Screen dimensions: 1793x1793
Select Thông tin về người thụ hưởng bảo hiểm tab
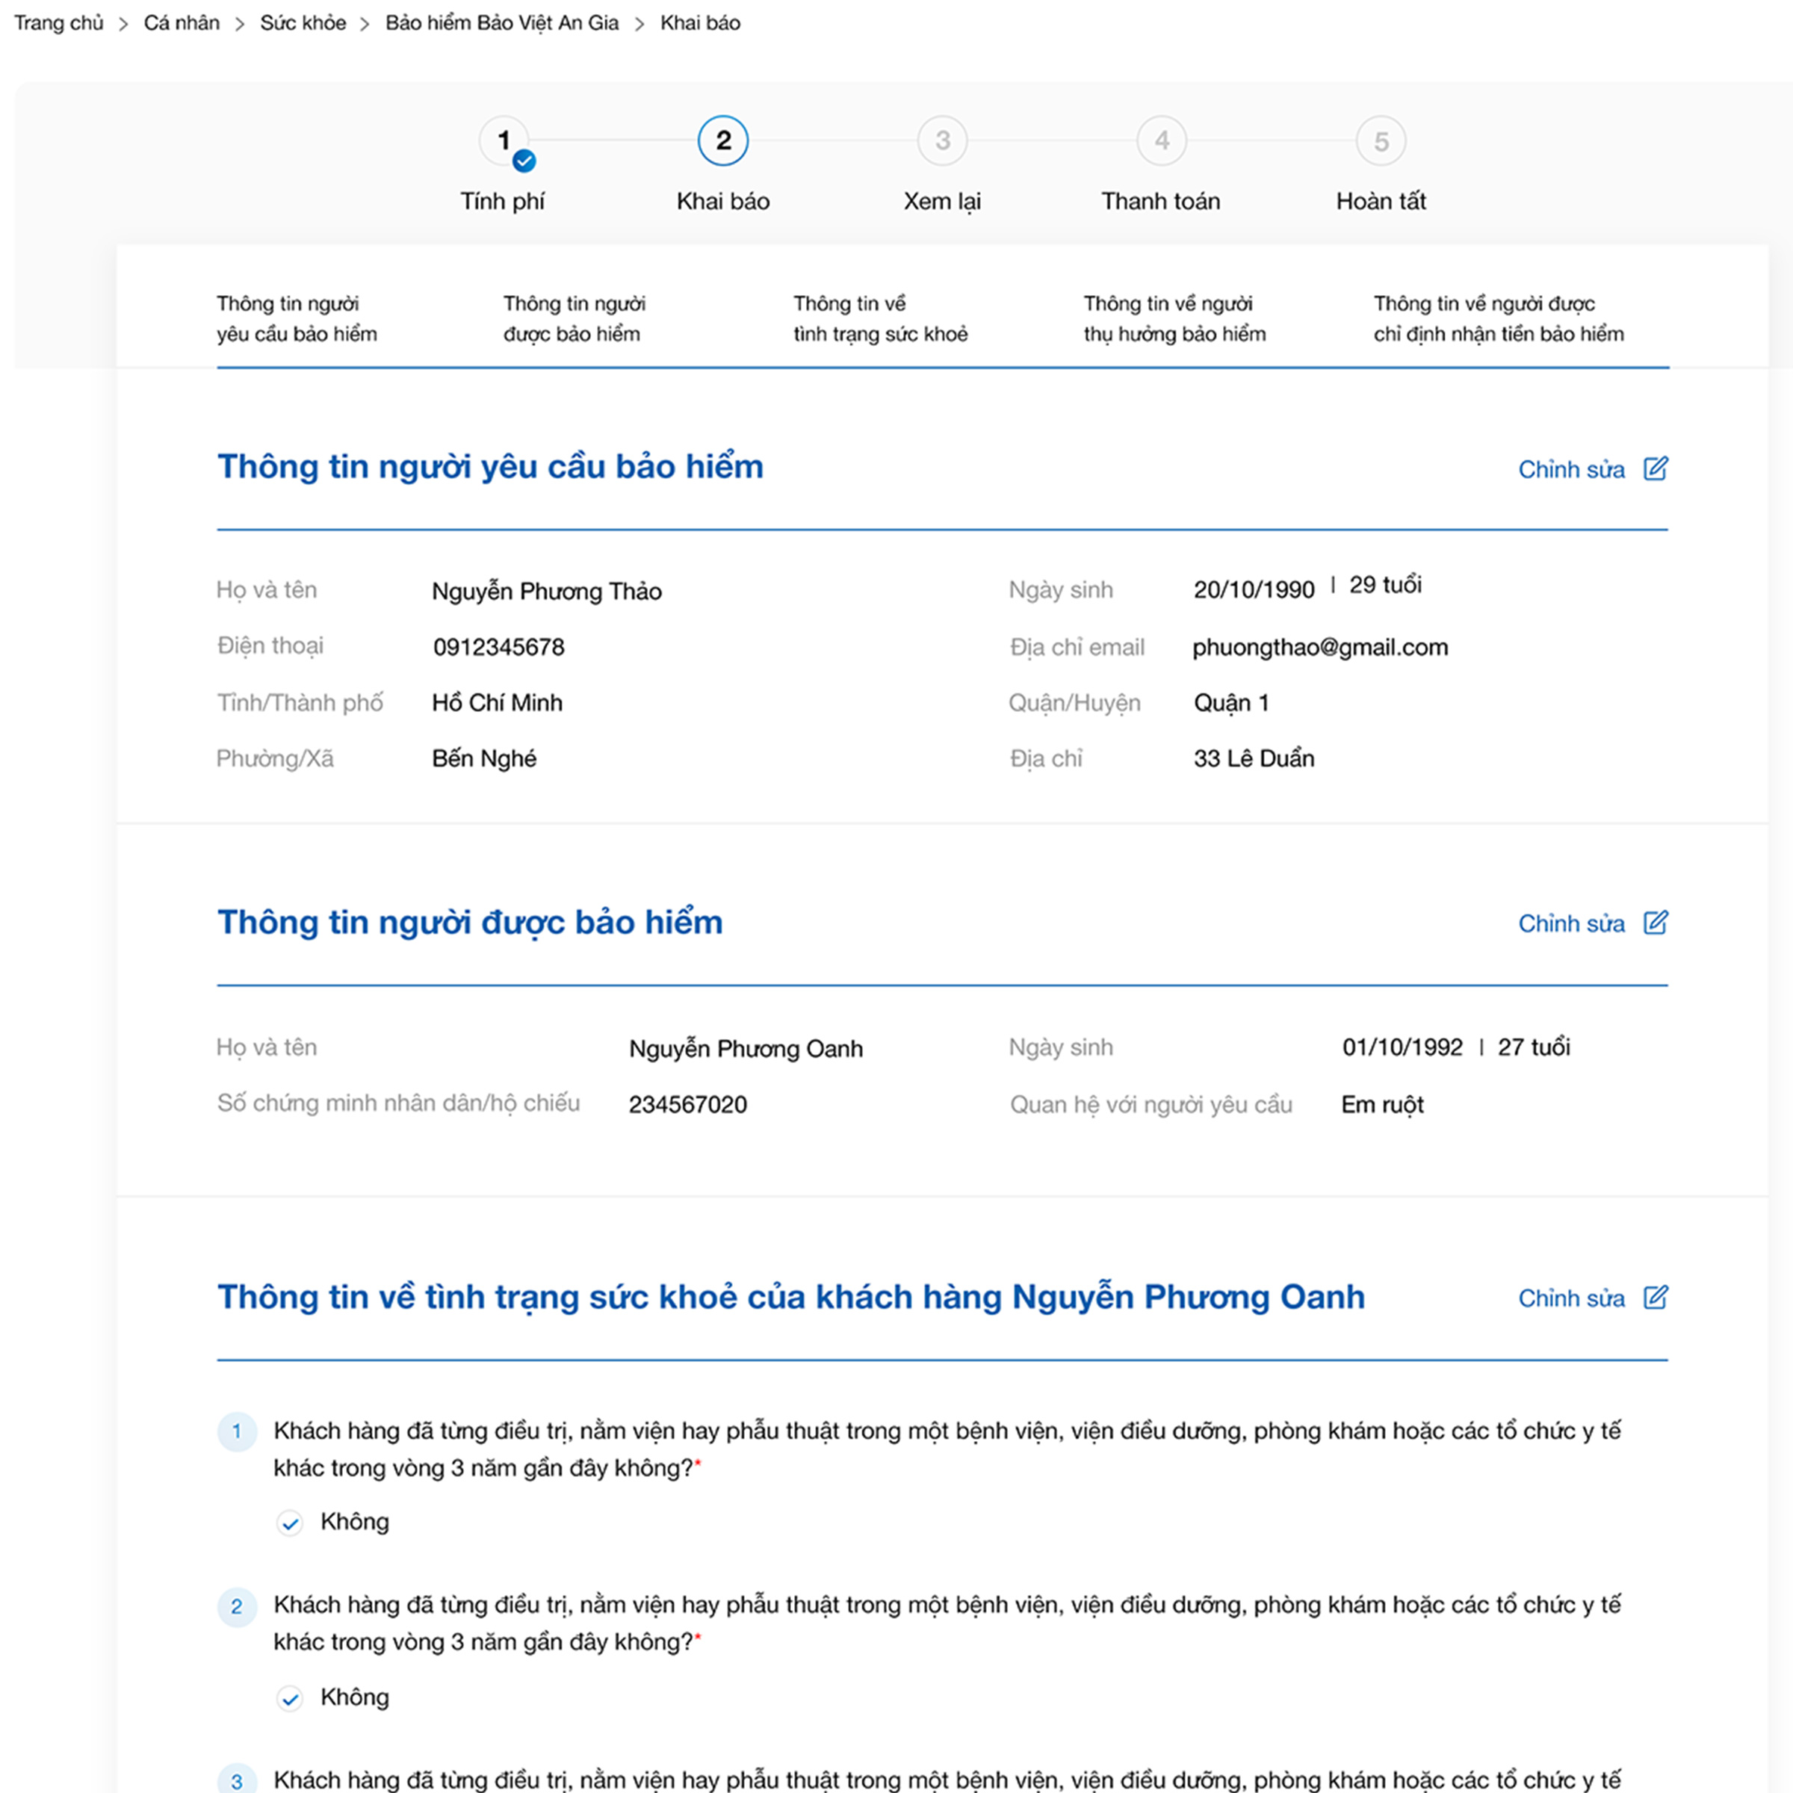tap(1175, 318)
